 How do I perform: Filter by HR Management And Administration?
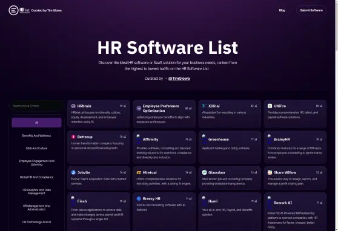[36, 207]
